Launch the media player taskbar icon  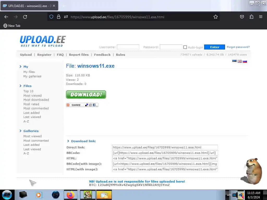coord(39,195)
